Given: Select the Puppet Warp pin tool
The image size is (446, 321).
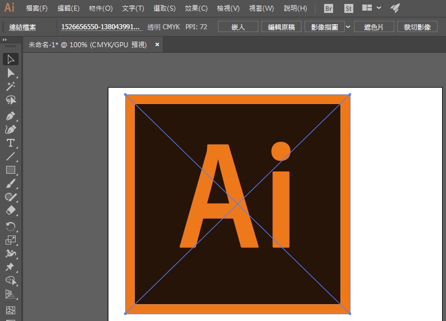Looking at the screenshot, I should (x=11, y=267).
